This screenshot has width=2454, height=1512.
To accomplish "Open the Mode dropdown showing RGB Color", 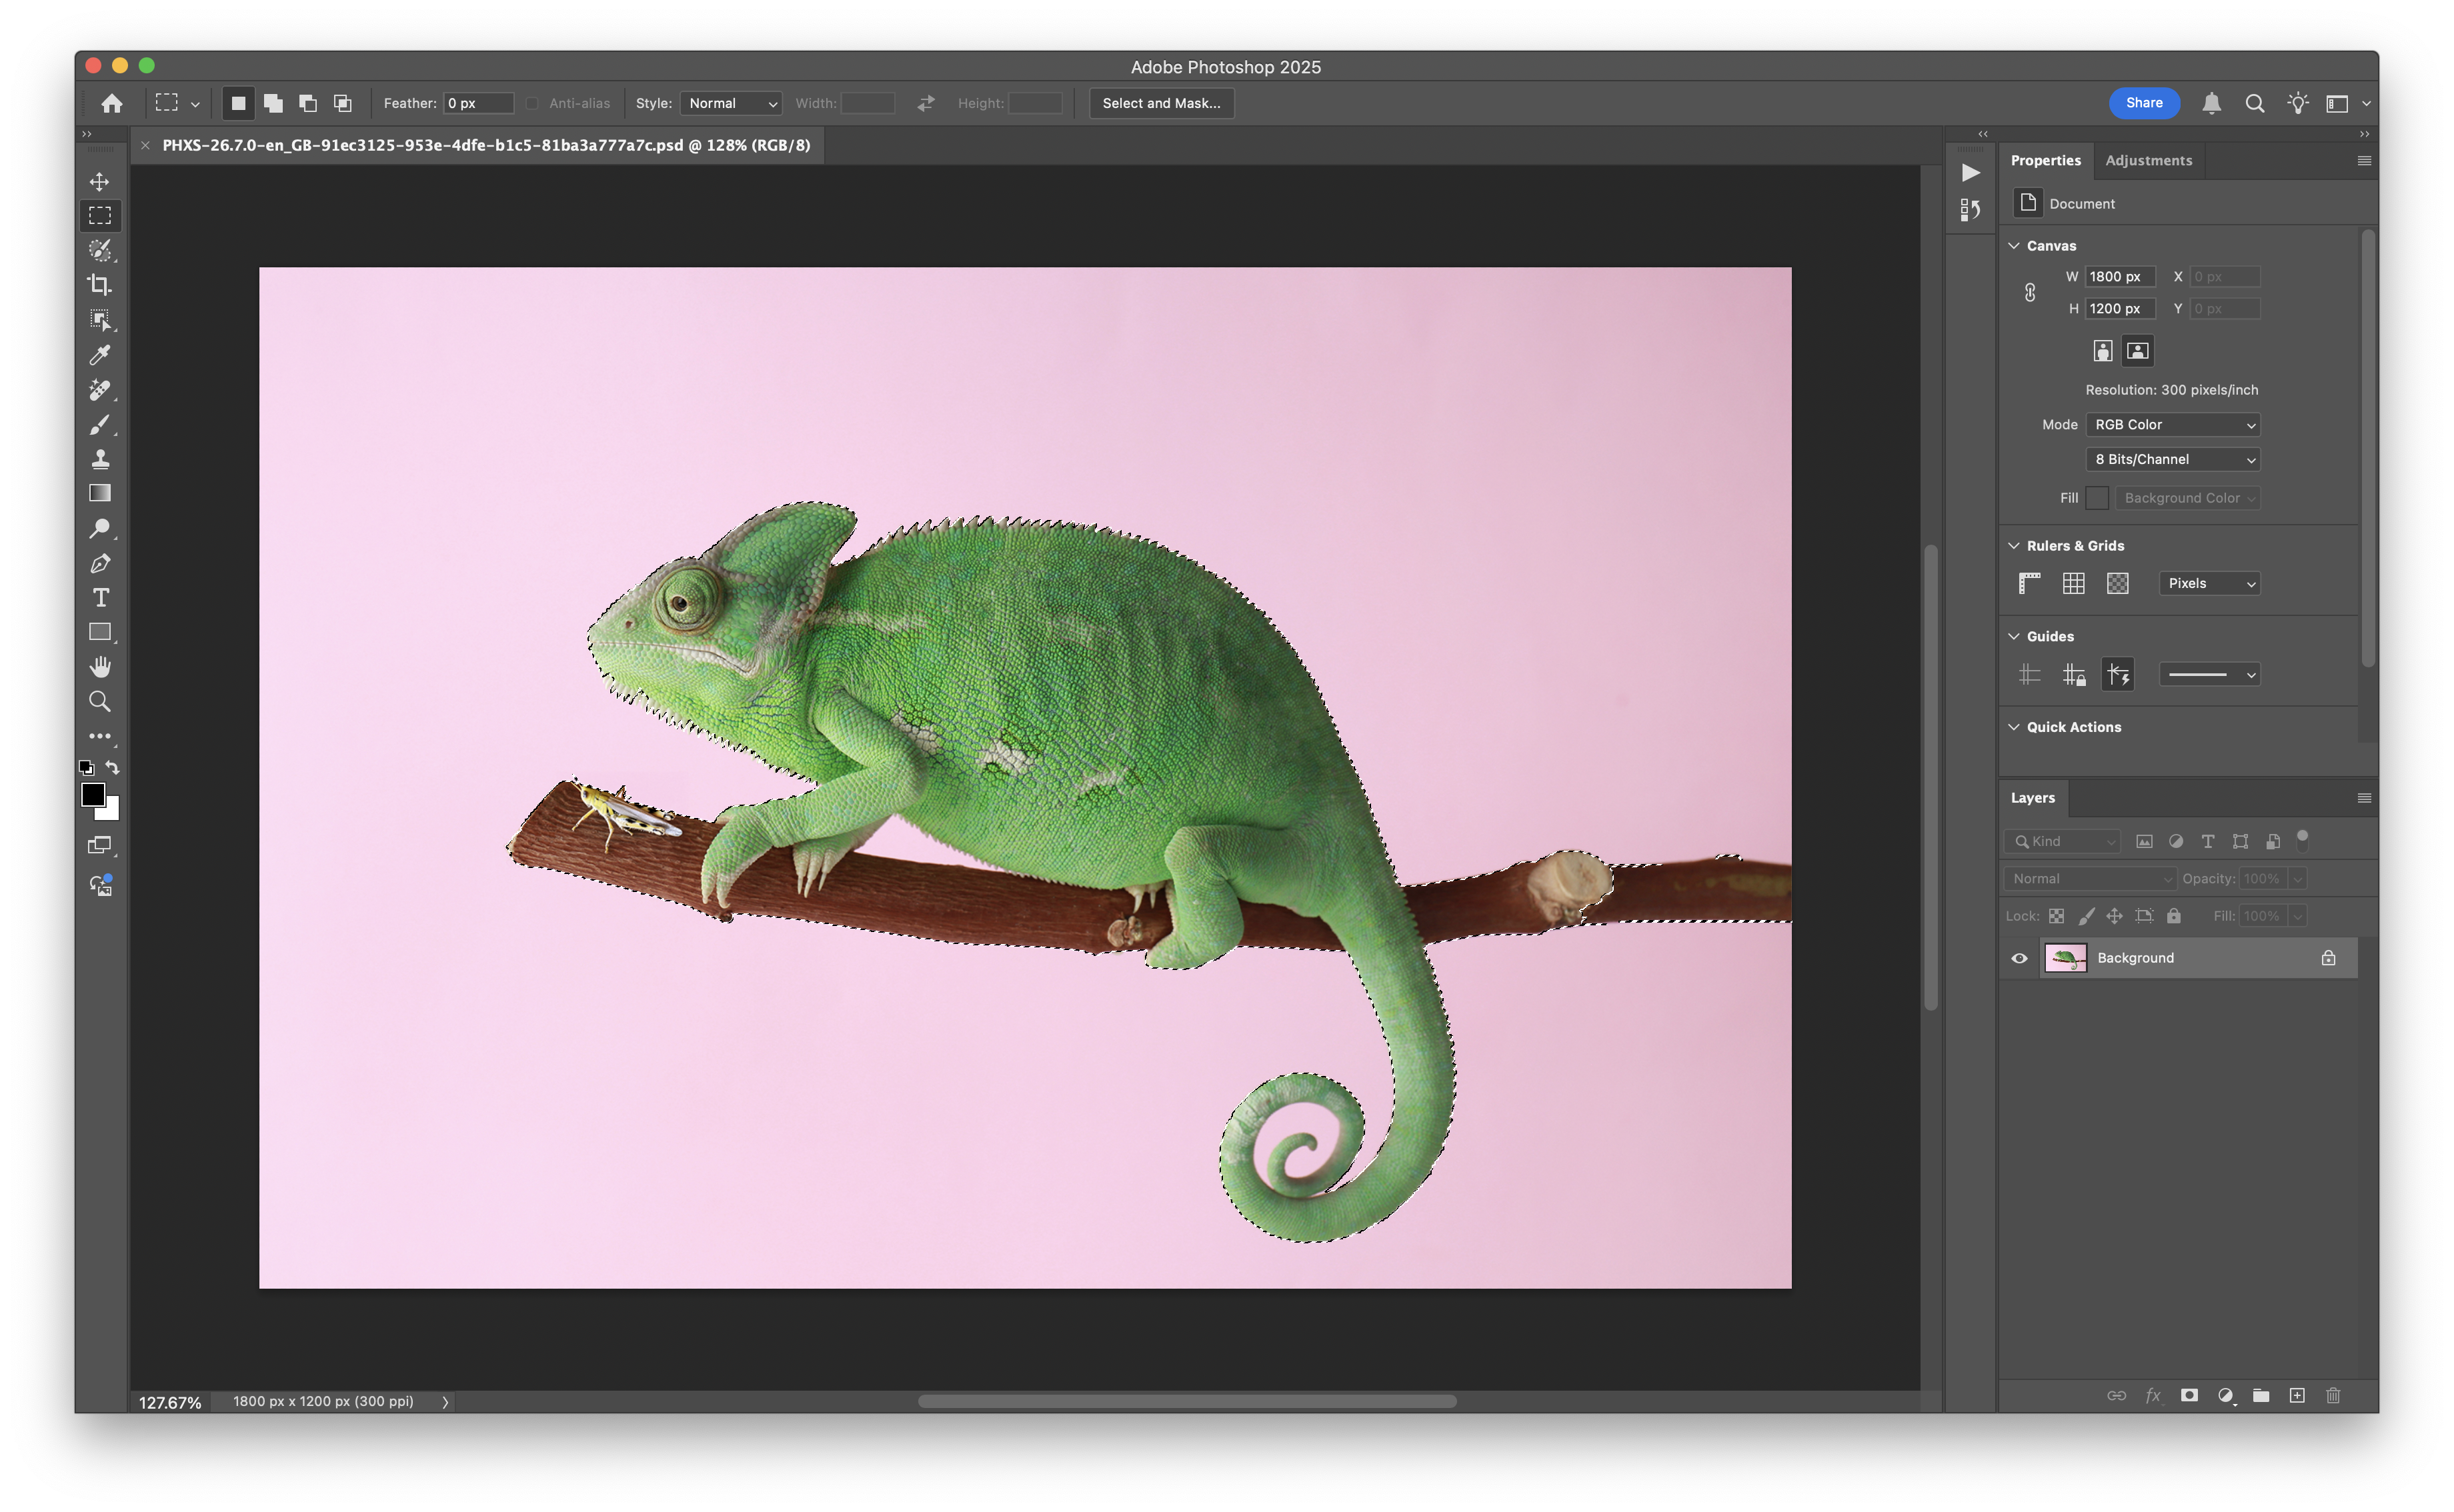I will pos(2173,425).
